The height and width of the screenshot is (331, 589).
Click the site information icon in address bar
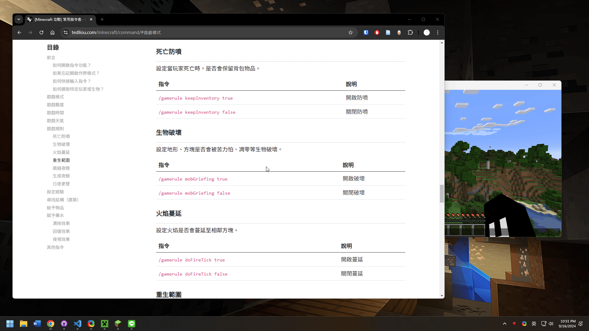(x=65, y=32)
